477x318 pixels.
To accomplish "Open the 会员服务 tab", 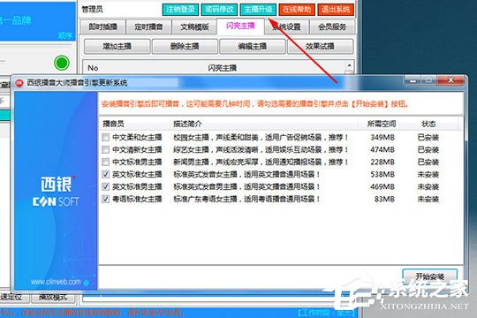I will (x=332, y=26).
